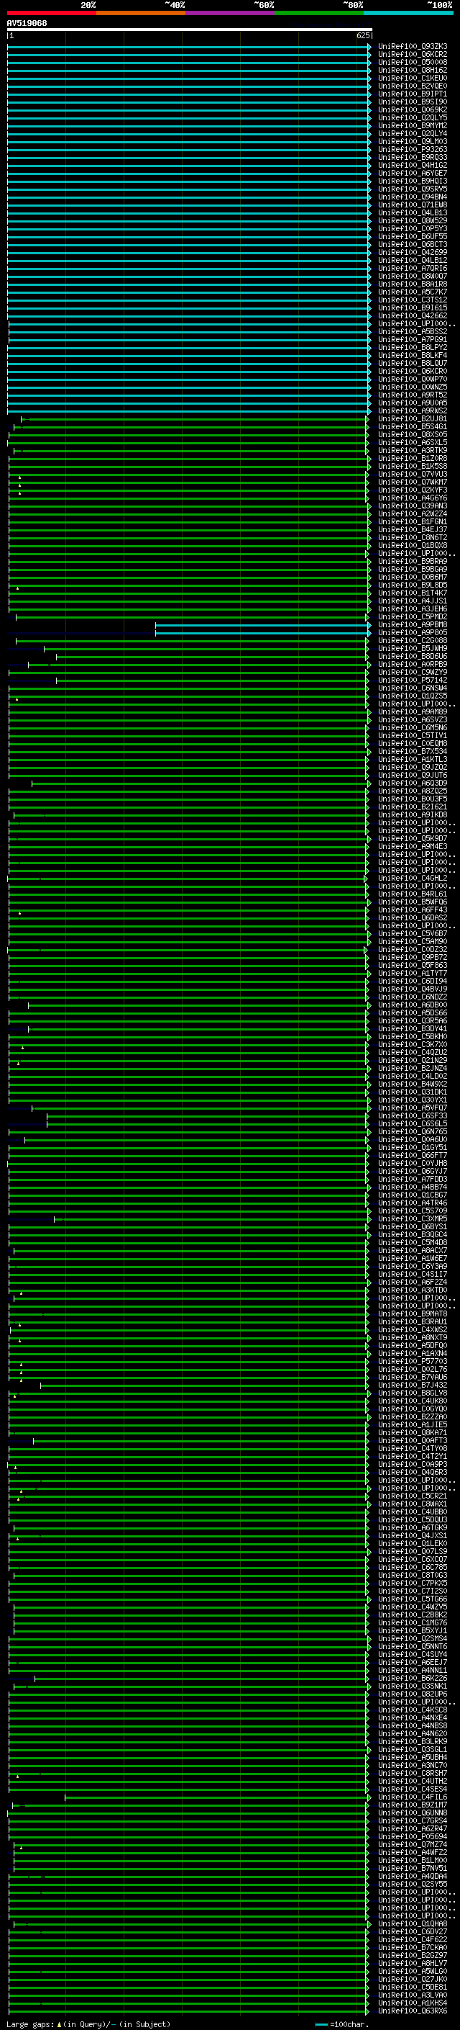Open the UniRef100_Q1BQX8 entry
The image size is (460, 2030).
(x=413, y=545)
